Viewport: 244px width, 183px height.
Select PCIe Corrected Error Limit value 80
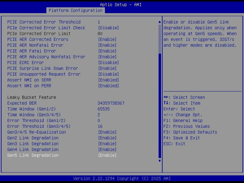tap(100, 34)
